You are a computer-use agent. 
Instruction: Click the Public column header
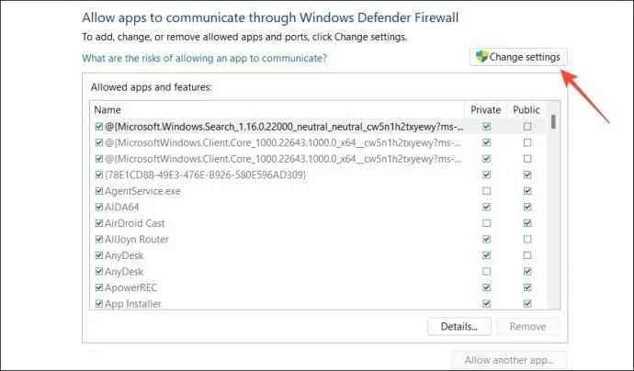[x=526, y=110]
